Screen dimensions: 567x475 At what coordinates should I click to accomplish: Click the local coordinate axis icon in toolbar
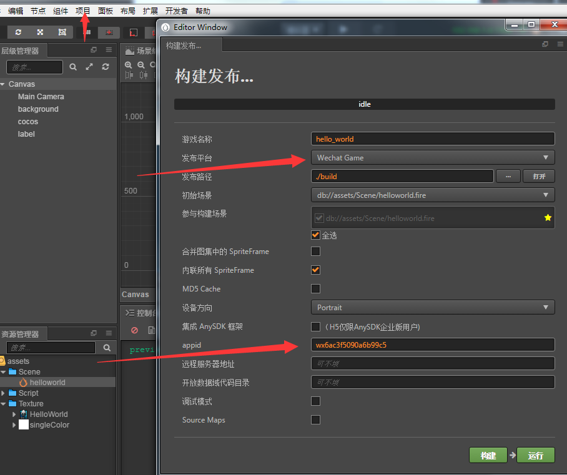coord(134,32)
